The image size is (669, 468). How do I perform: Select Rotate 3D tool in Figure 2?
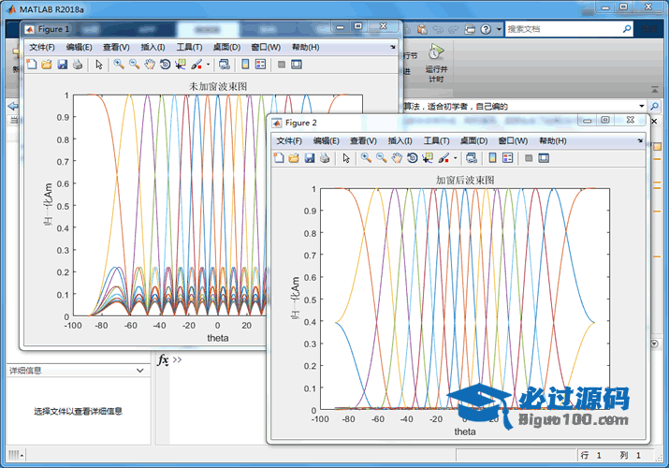point(412,158)
